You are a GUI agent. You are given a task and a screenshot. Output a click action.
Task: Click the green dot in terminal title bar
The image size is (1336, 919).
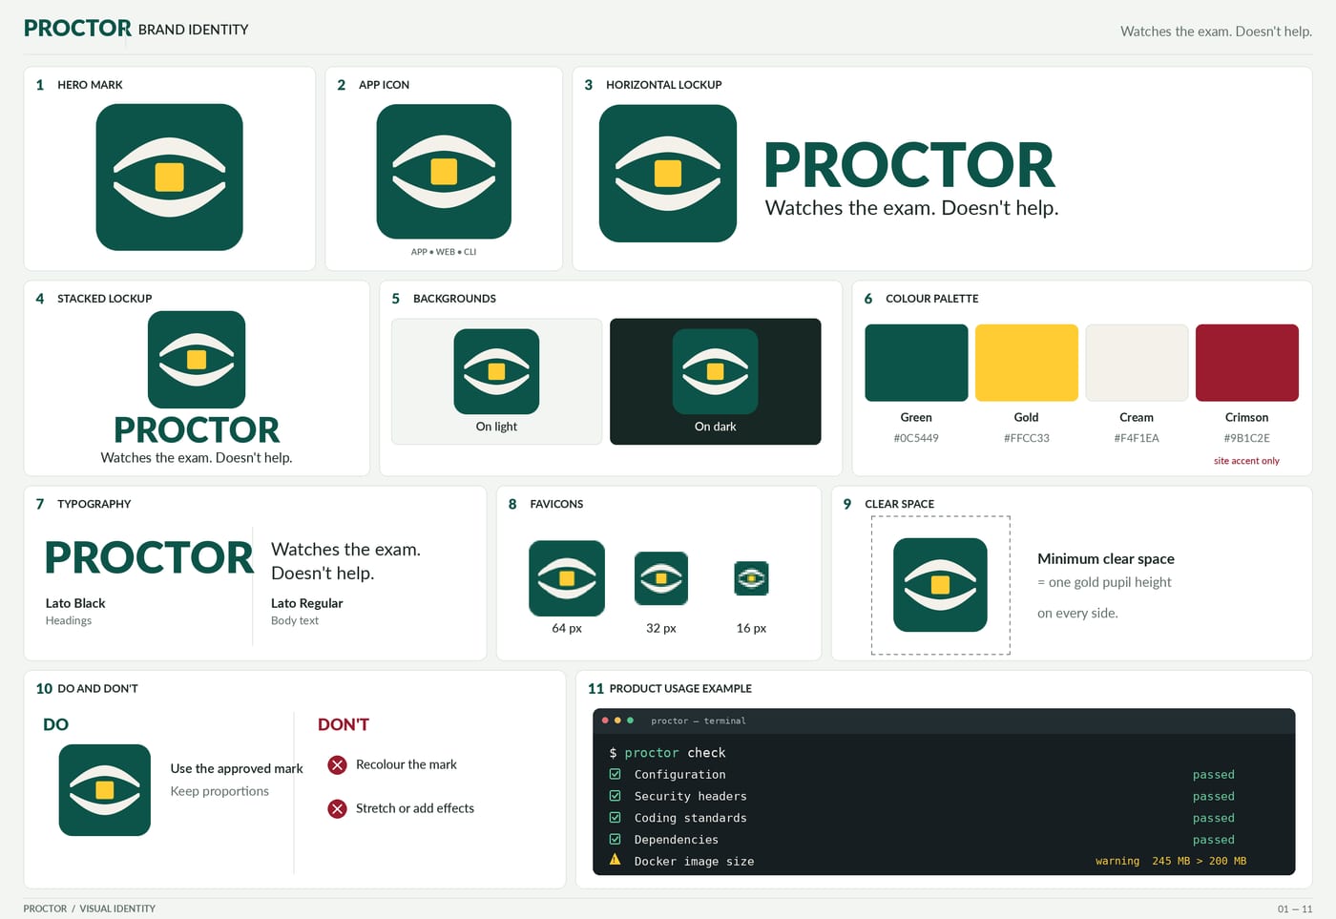[x=630, y=721]
